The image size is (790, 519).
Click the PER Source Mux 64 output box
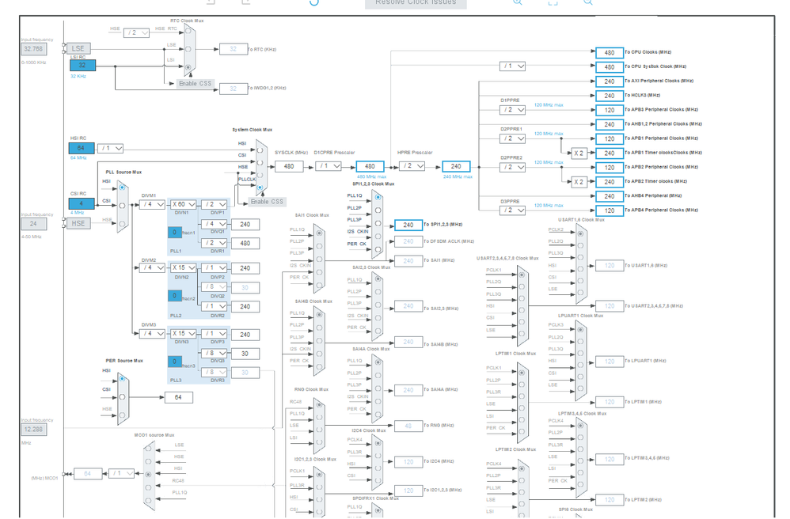pyautogui.click(x=178, y=397)
